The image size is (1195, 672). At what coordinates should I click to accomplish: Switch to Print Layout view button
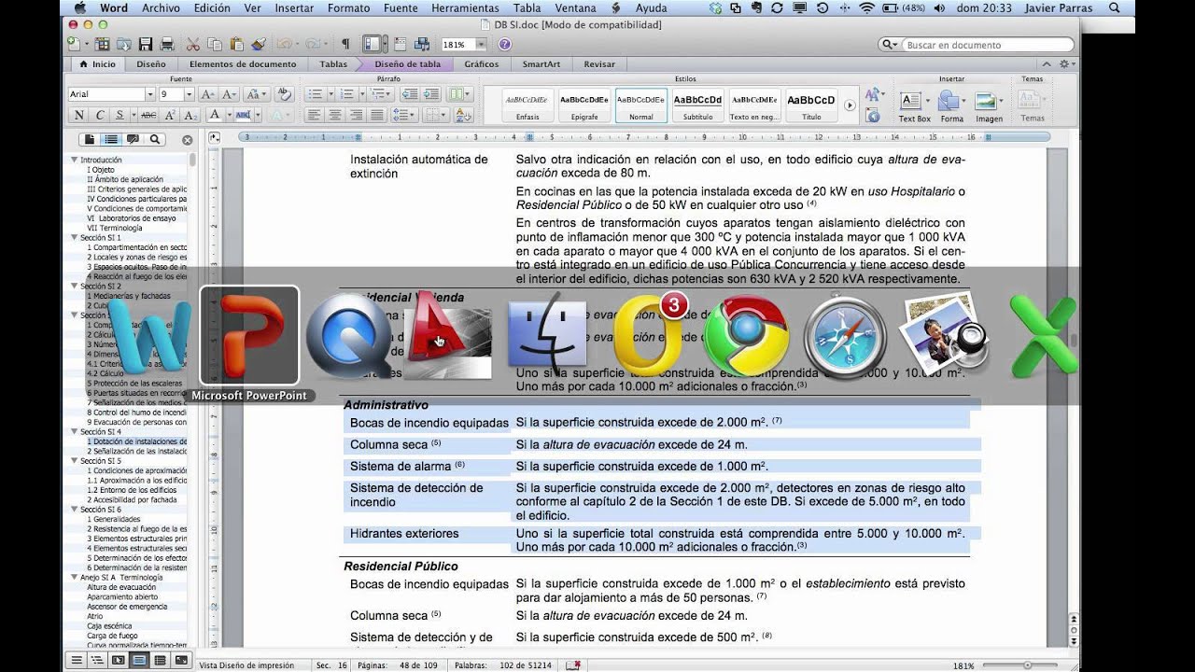tap(139, 660)
